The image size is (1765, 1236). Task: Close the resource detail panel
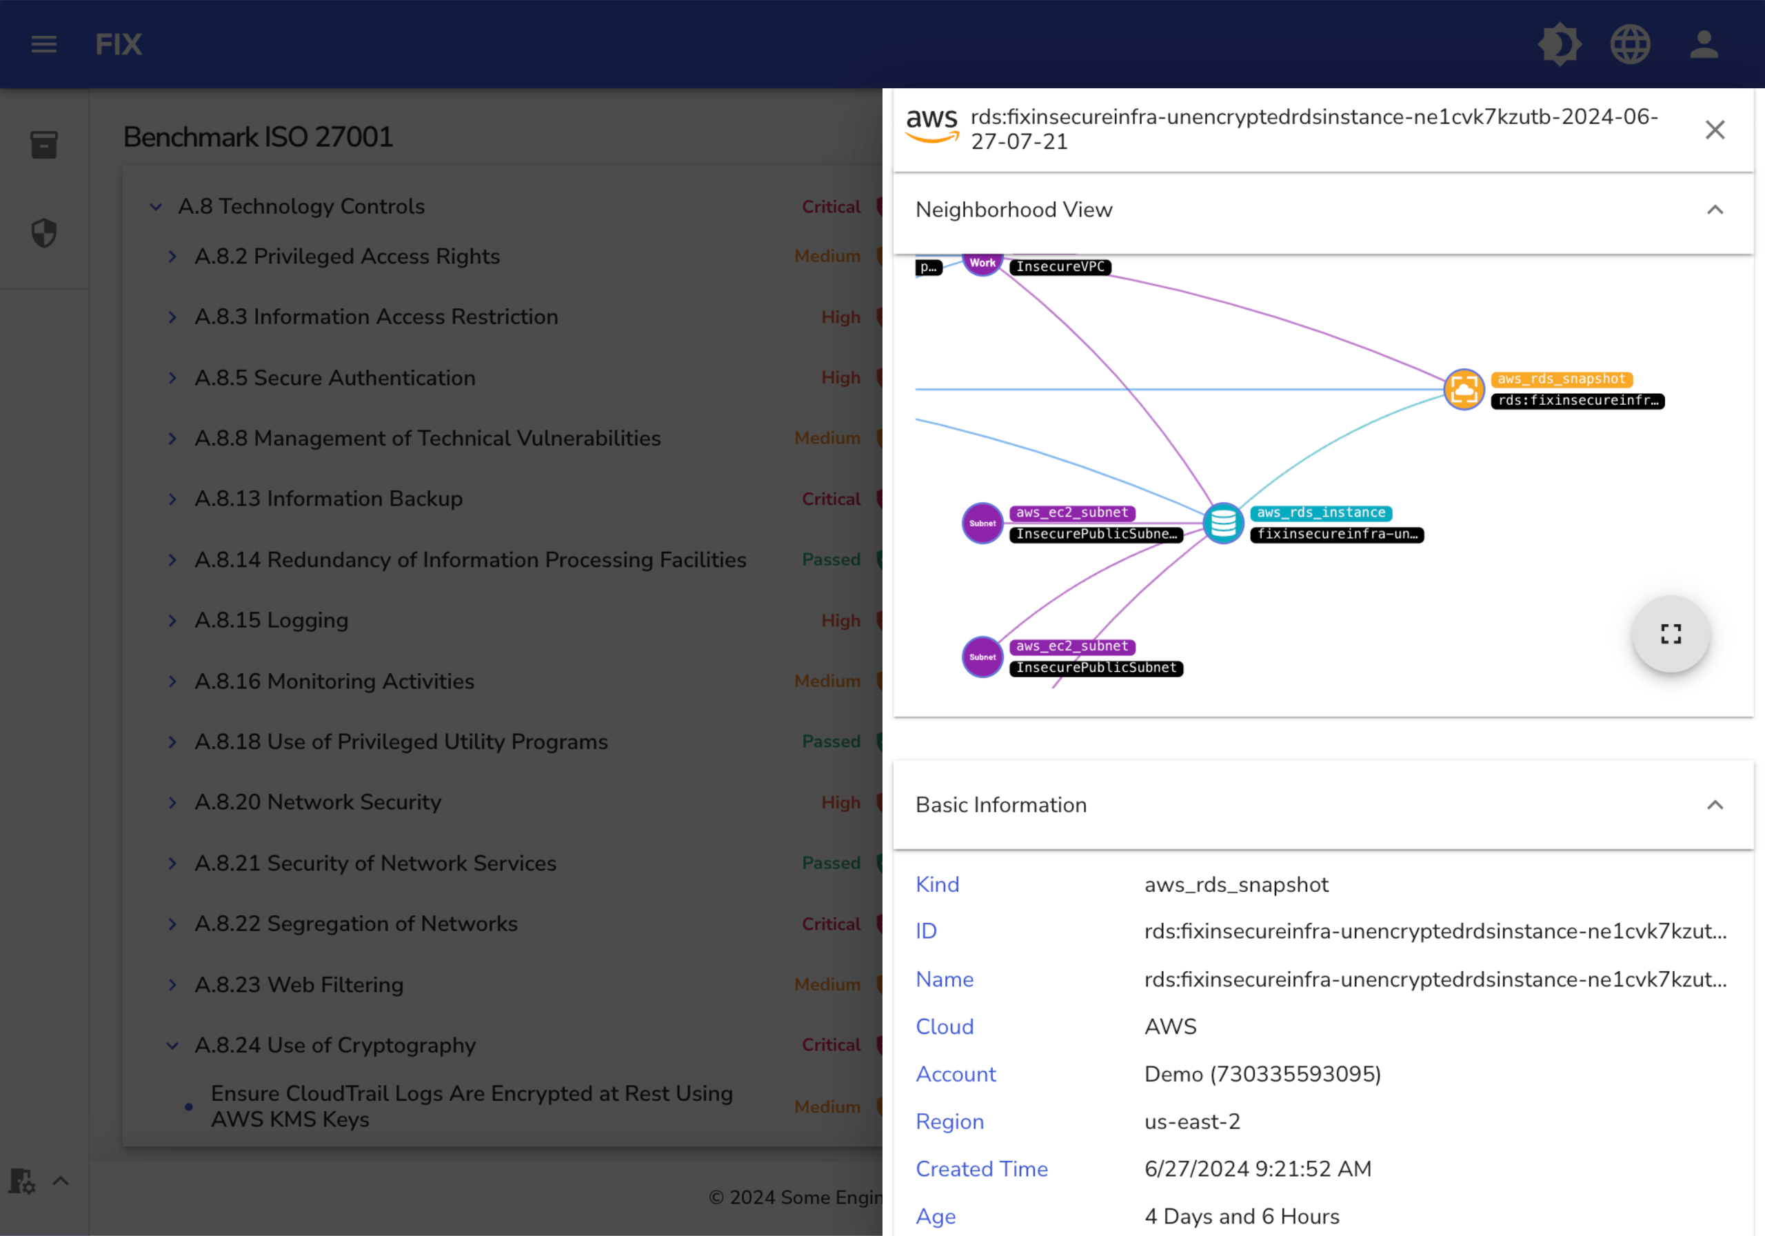pos(1714,129)
